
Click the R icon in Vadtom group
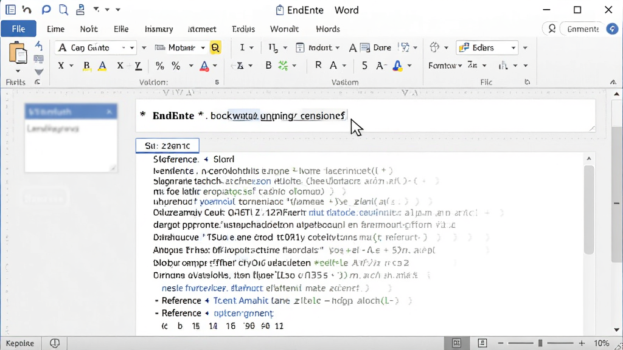pos(318,65)
